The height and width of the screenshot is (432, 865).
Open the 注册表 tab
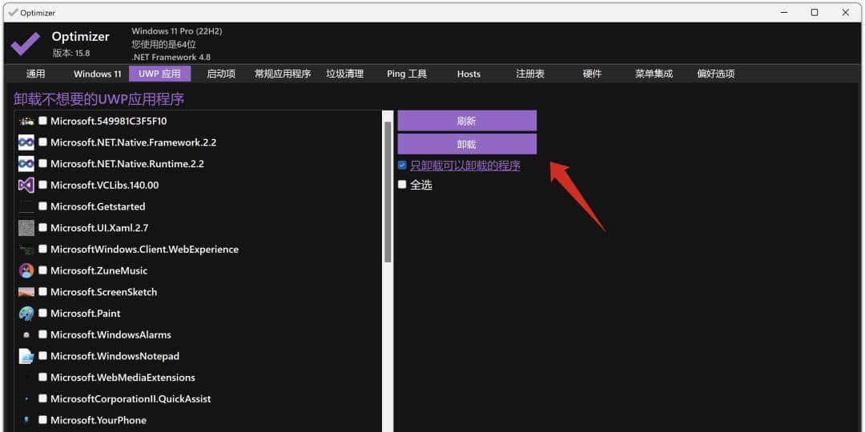coord(530,74)
